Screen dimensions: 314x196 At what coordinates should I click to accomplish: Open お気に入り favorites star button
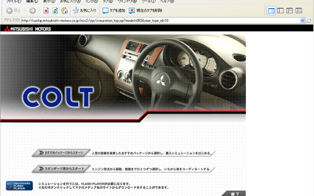point(84,10)
